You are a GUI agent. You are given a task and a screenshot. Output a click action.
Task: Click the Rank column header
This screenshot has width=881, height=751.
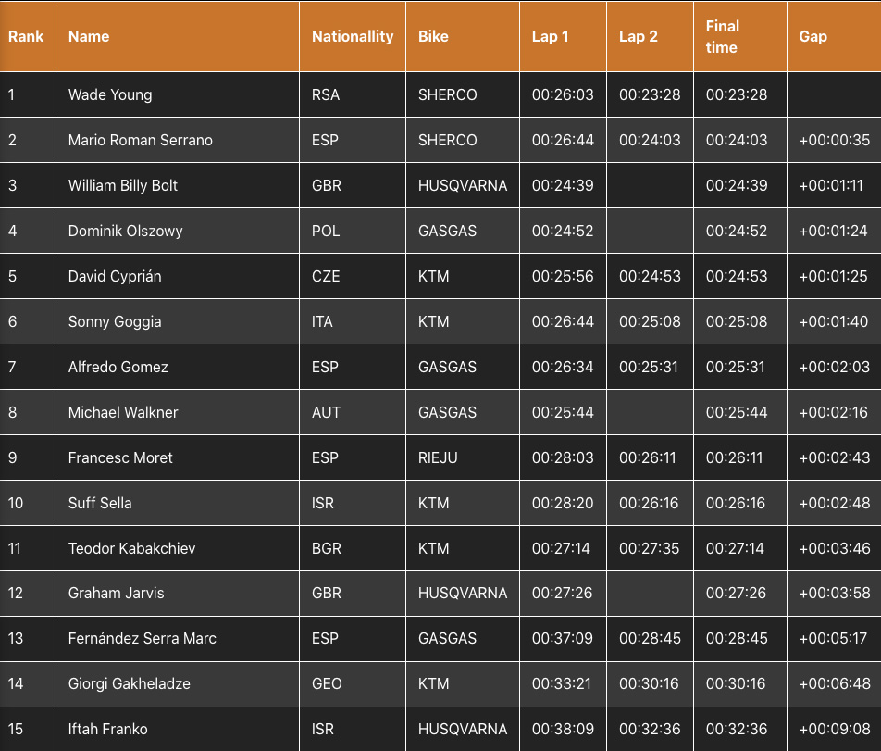(x=26, y=36)
